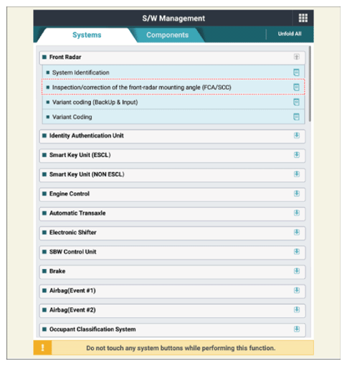This screenshot has width=347, height=366.
Task: Expand Occupant Classification System arrow
Action: tap(296, 329)
